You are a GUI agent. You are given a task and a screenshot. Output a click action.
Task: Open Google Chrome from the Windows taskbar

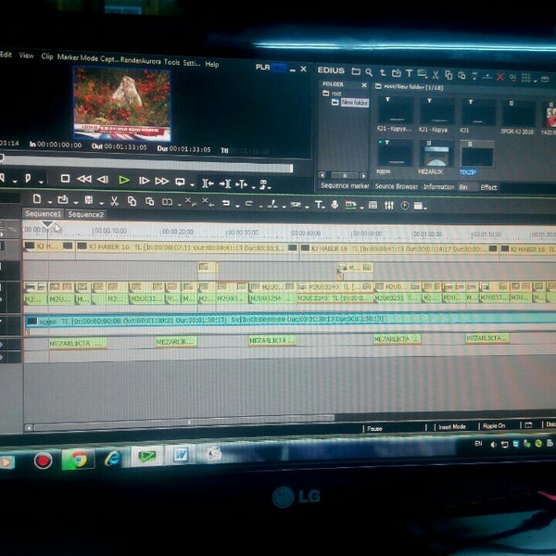[x=79, y=459]
